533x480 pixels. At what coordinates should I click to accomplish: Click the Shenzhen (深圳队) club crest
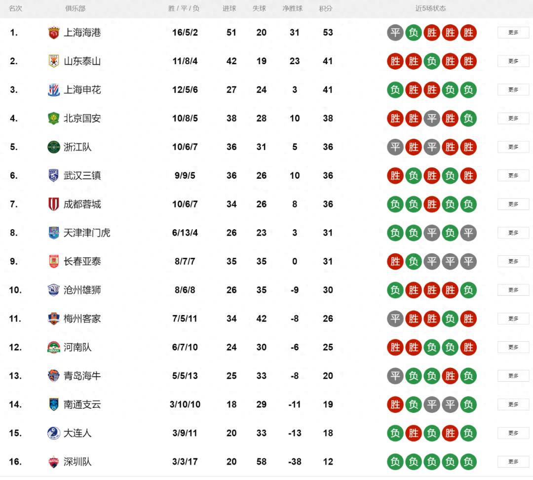(x=53, y=462)
